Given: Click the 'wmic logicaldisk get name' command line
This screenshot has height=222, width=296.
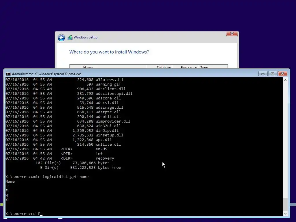Looking at the screenshot, I should click(x=47, y=177).
